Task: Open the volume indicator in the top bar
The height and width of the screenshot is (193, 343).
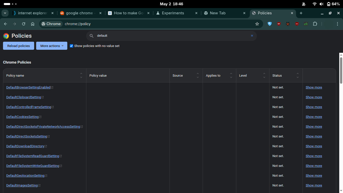Action: [321, 4]
